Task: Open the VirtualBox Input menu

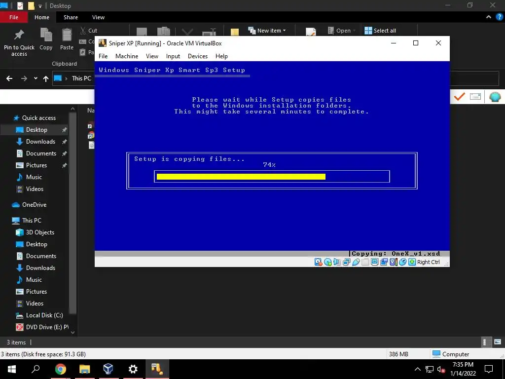Action: point(173,56)
